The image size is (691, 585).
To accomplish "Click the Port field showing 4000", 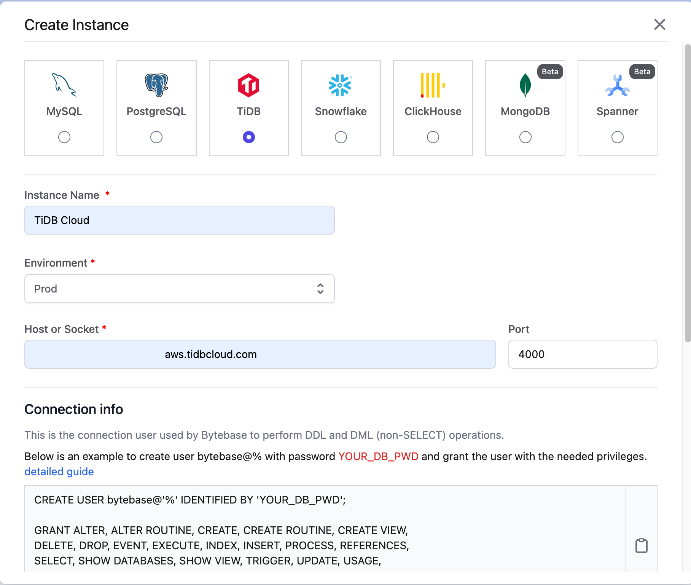I will 582,354.
